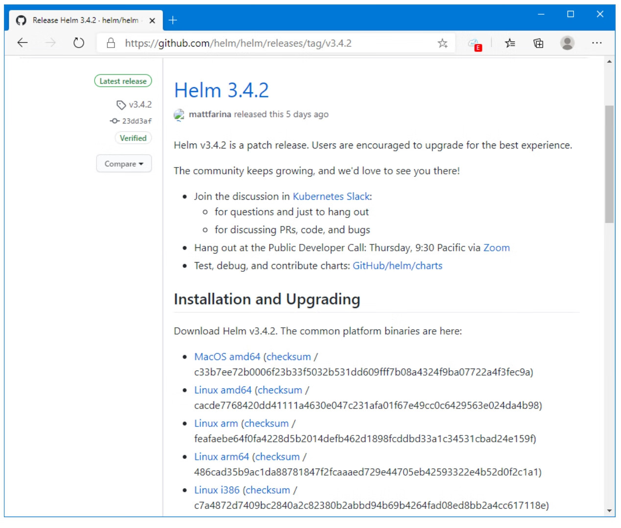Click the padlock site info icon
The height and width of the screenshot is (528, 621).
click(111, 43)
